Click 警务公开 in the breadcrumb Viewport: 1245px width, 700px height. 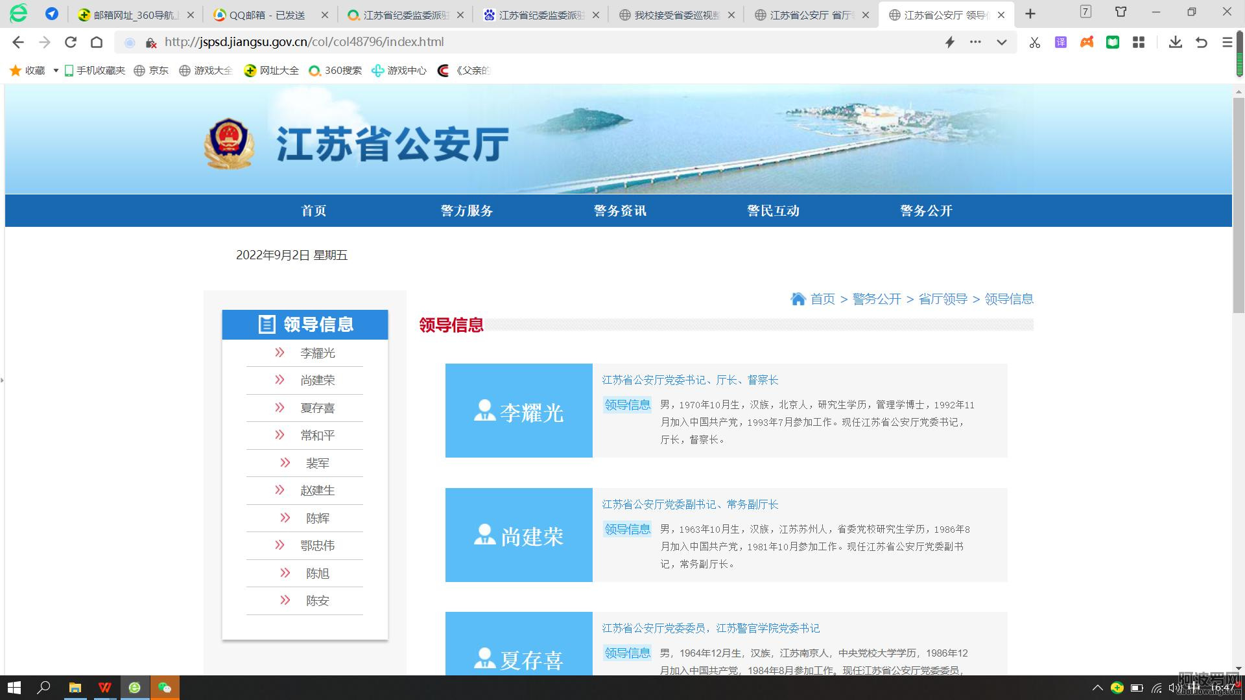(877, 299)
